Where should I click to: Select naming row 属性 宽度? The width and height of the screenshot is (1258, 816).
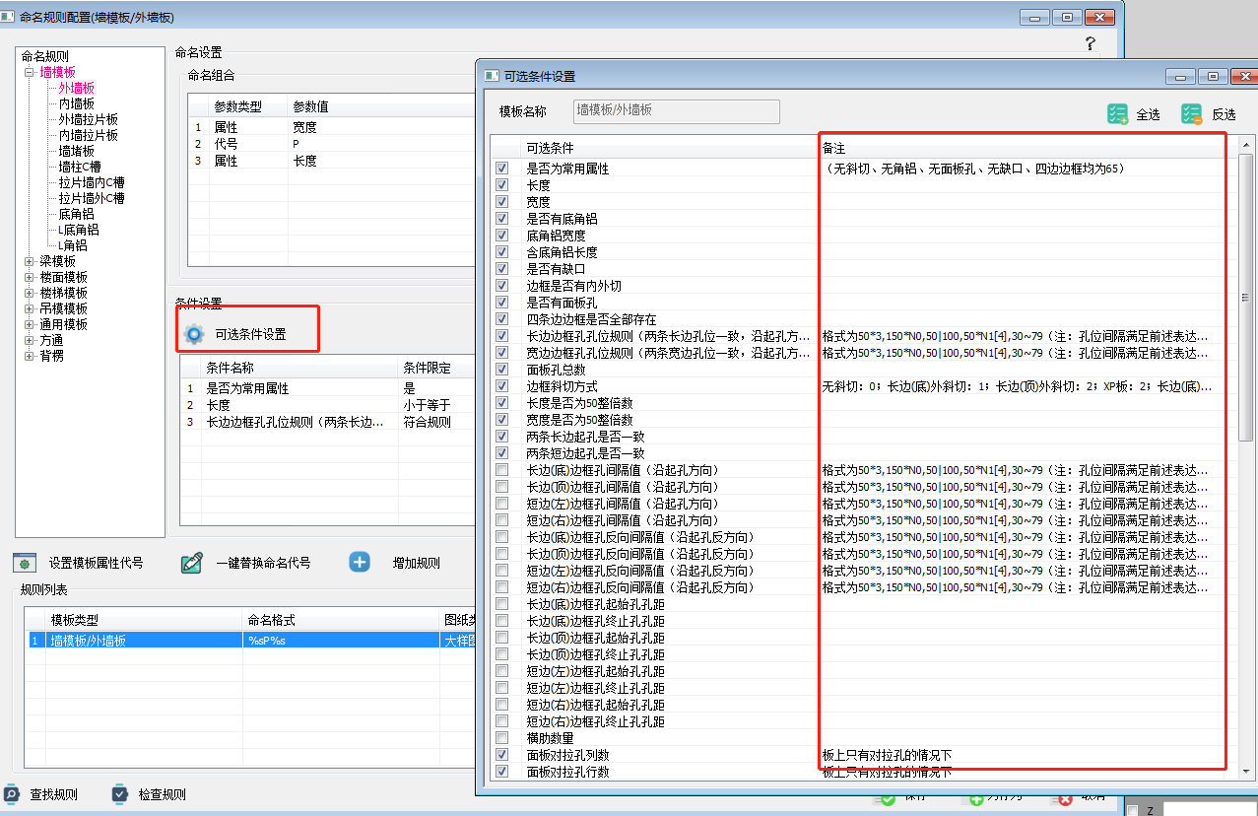point(331,127)
